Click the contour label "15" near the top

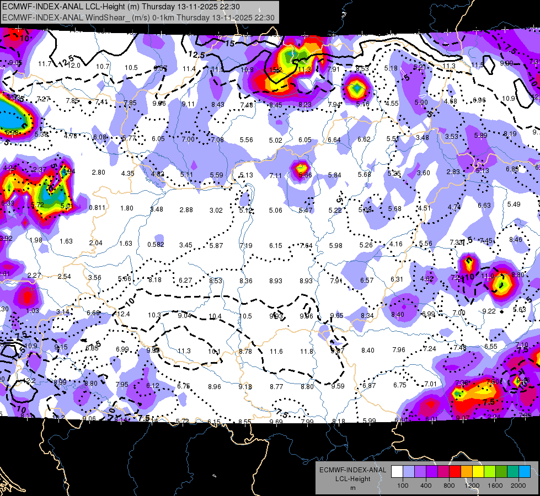click(x=230, y=44)
